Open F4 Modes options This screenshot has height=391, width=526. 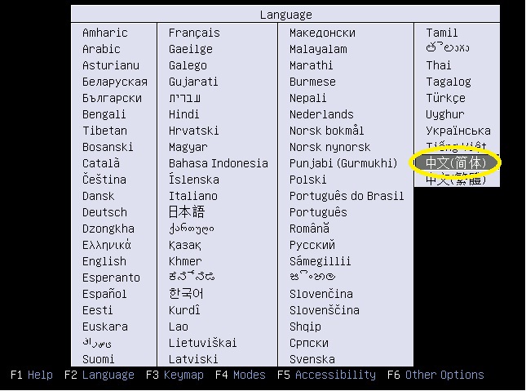pos(241,375)
